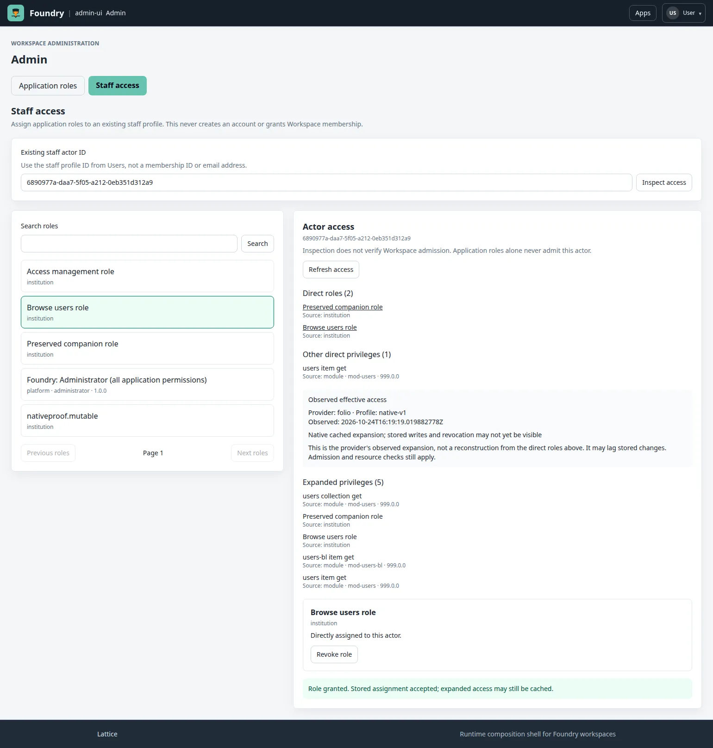Click the Foundry brand name
Screen dimensions: 713x748
point(47,13)
